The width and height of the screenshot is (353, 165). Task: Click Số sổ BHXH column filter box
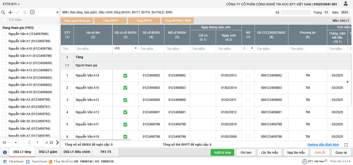tap(151, 49)
